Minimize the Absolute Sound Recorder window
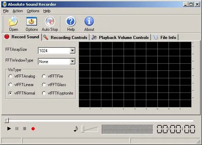Screen dimensions: 202x145 pyautogui.click(x=185, y=4)
